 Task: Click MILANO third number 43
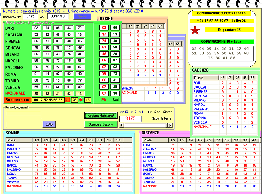tap(58, 54)
